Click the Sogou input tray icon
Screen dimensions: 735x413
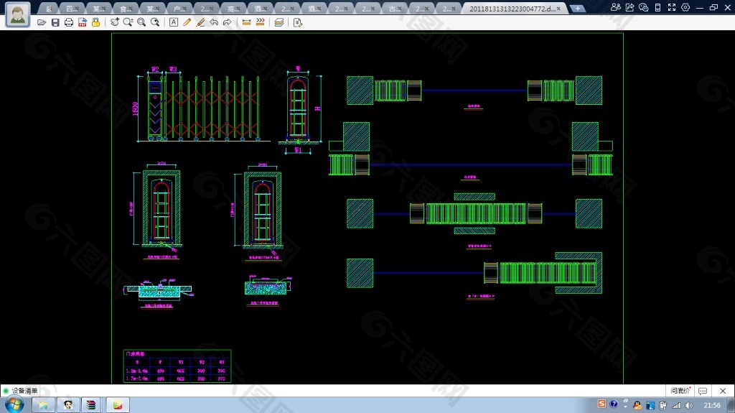point(602,404)
